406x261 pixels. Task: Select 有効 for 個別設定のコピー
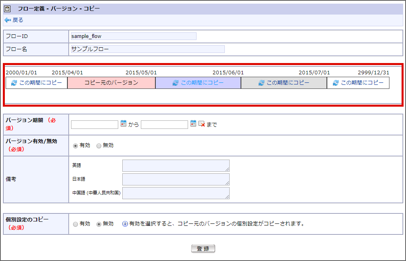(x=75, y=224)
